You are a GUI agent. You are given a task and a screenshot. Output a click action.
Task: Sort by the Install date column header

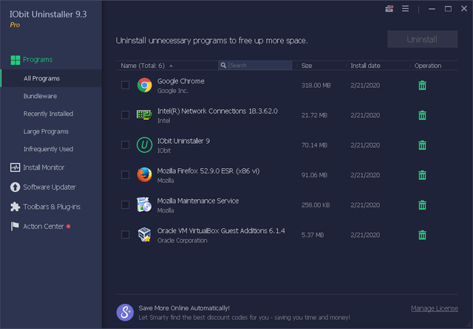click(x=365, y=66)
